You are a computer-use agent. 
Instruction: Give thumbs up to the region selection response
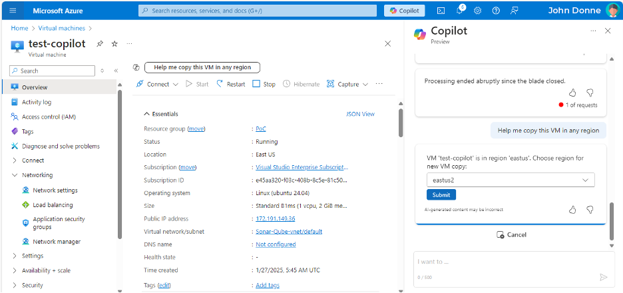tap(572, 210)
